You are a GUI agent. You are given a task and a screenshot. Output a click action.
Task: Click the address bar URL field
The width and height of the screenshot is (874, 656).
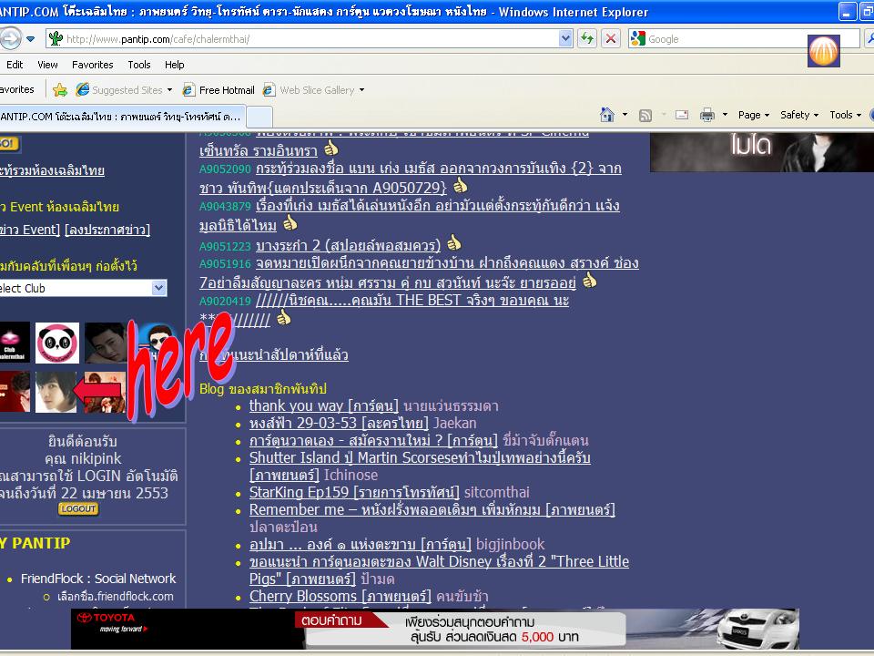[312, 38]
